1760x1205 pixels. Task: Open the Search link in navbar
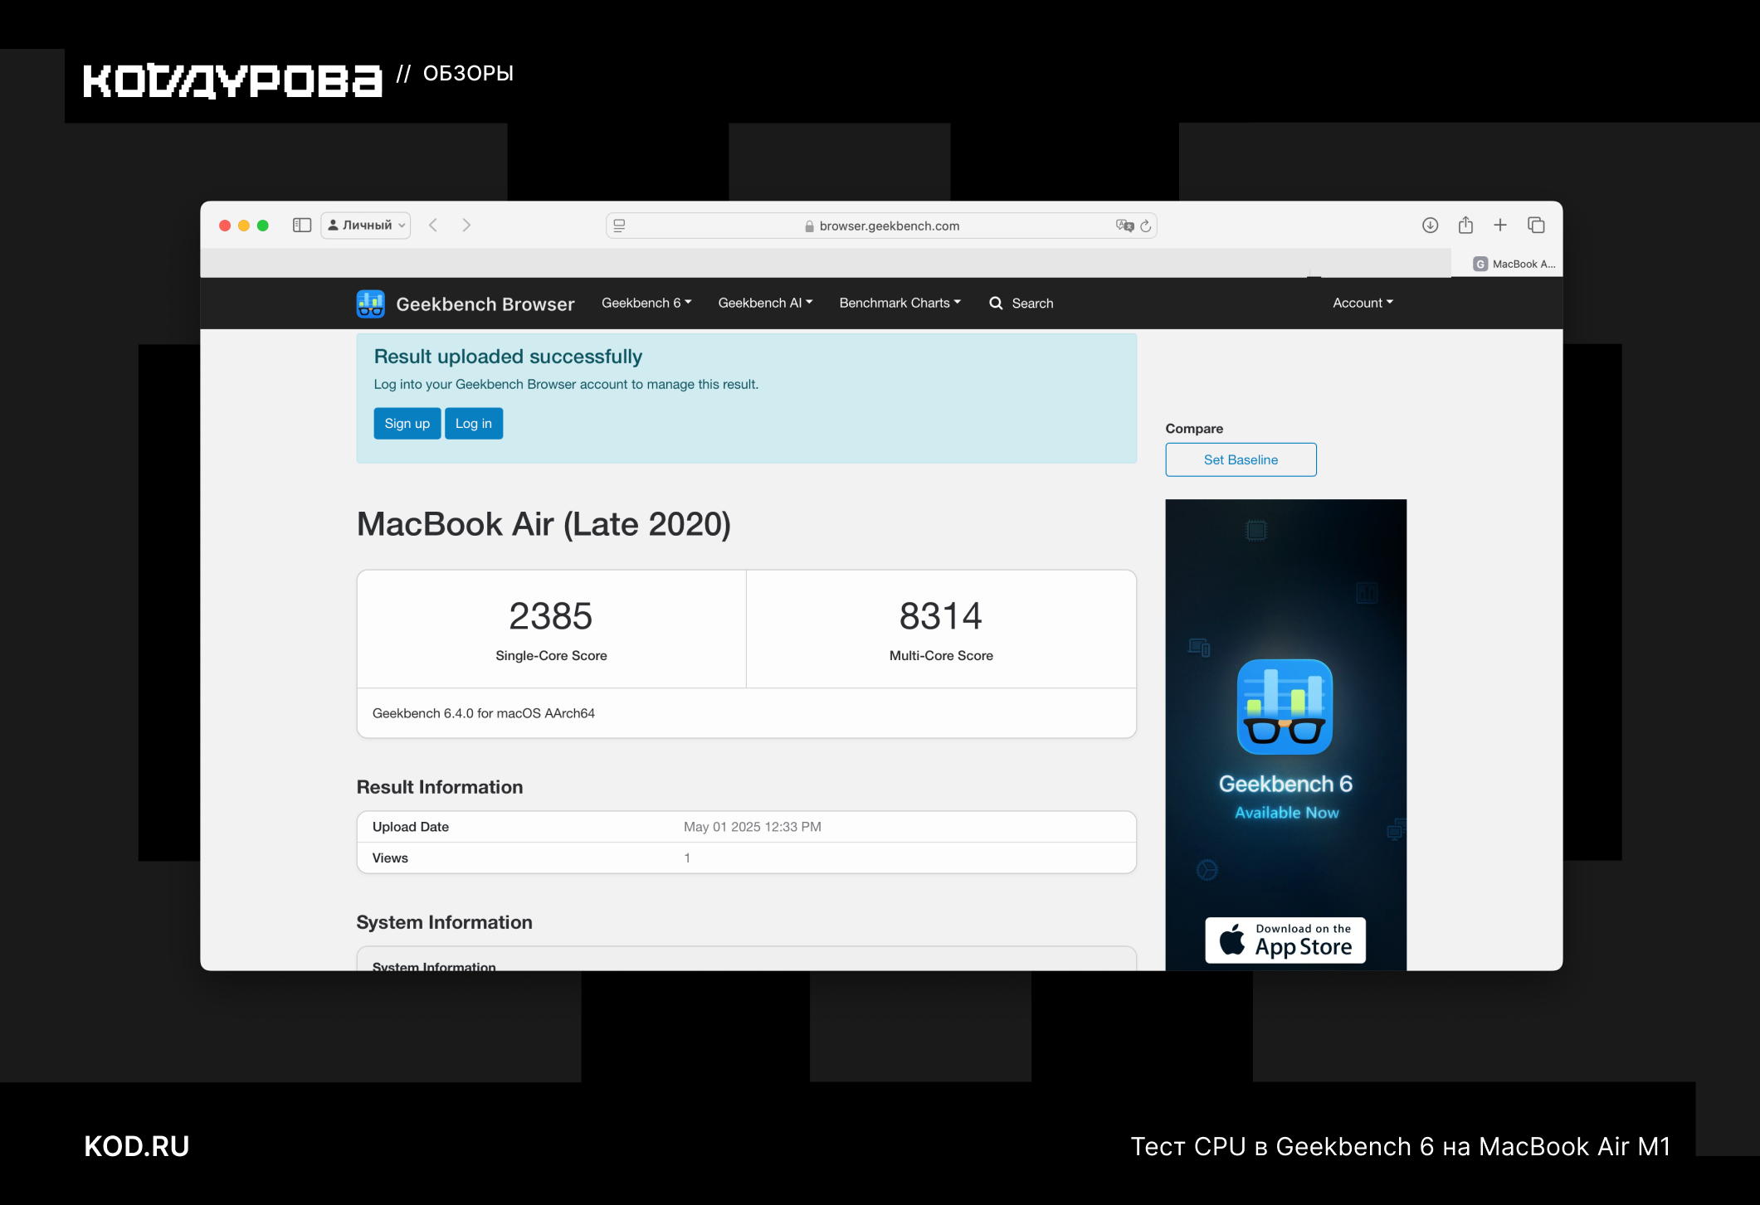coord(1032,304)
